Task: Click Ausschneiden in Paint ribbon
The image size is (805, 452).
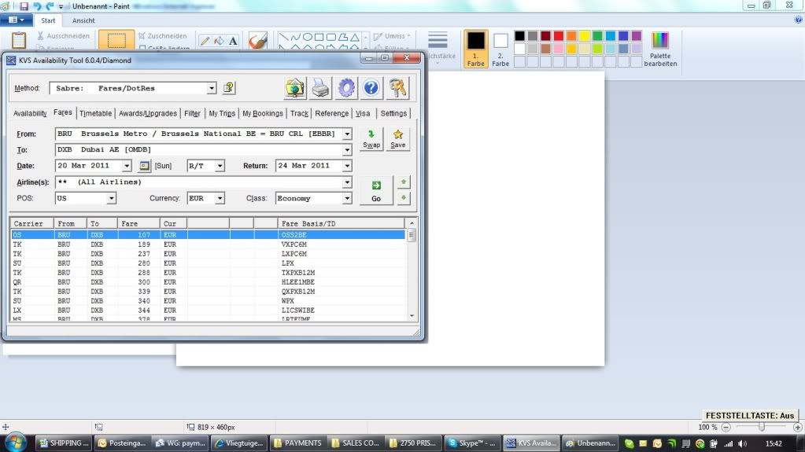Action: [64, 36]
